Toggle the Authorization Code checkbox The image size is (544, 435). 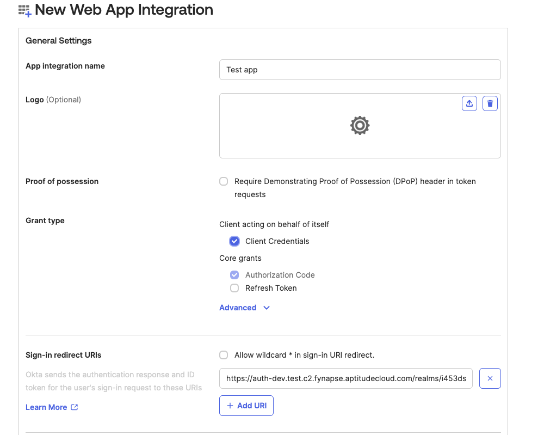click(234, 275)
